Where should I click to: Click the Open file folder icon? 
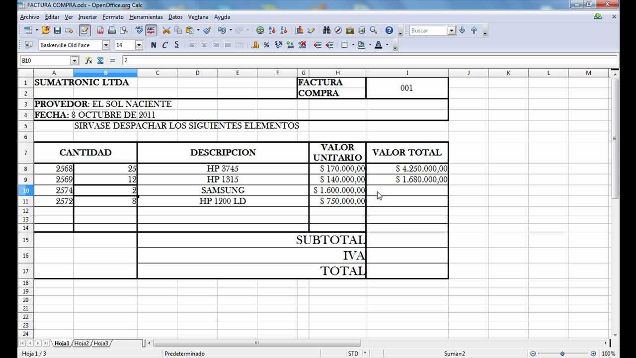pos(46,30)
